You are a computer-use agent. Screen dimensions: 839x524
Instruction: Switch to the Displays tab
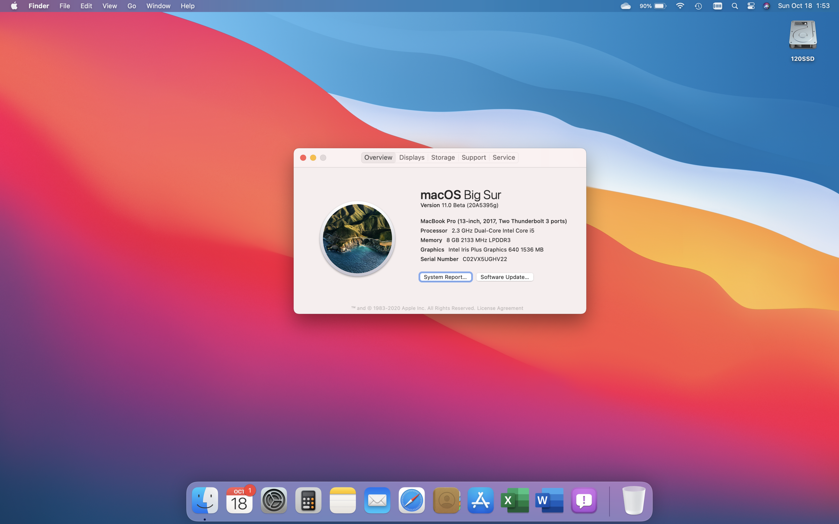(x=412, y=157)
